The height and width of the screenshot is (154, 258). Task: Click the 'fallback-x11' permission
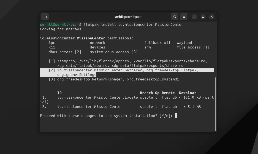tap(157, 43)
